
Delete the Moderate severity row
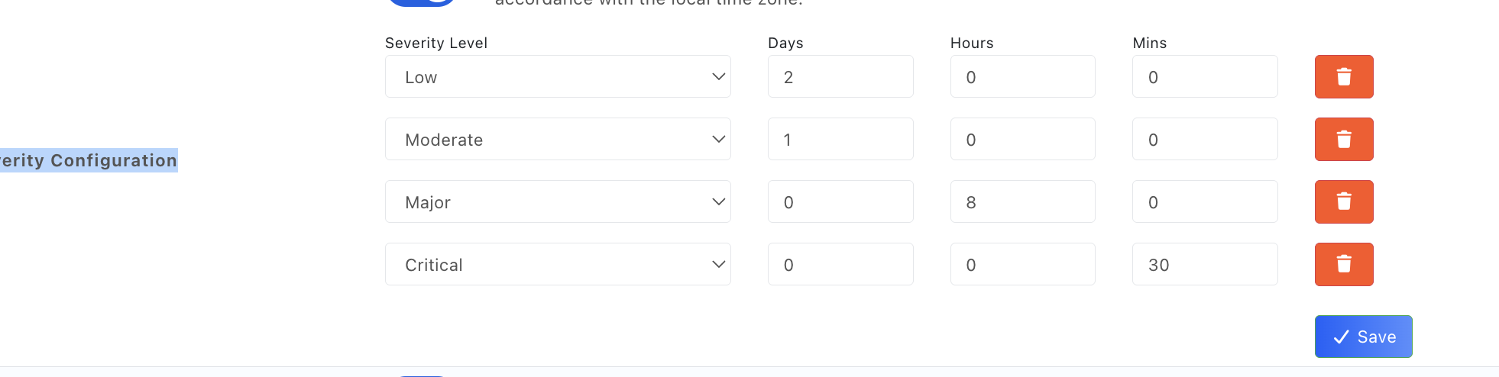click(x=1343, y=139)
